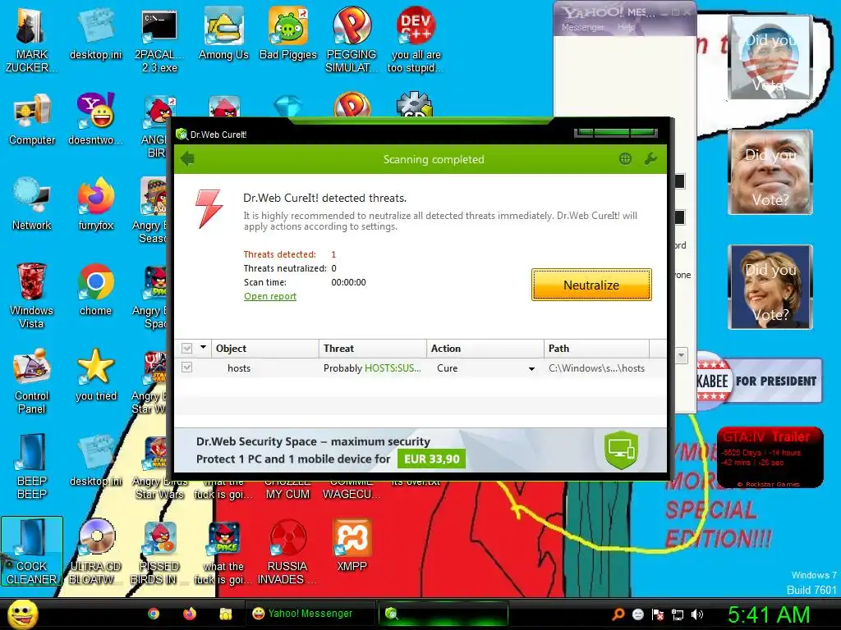This screenshot has width=841, height=630.
Task: Open the Windows Vista recycle bin icon
Action: click(x=31, y=295)
